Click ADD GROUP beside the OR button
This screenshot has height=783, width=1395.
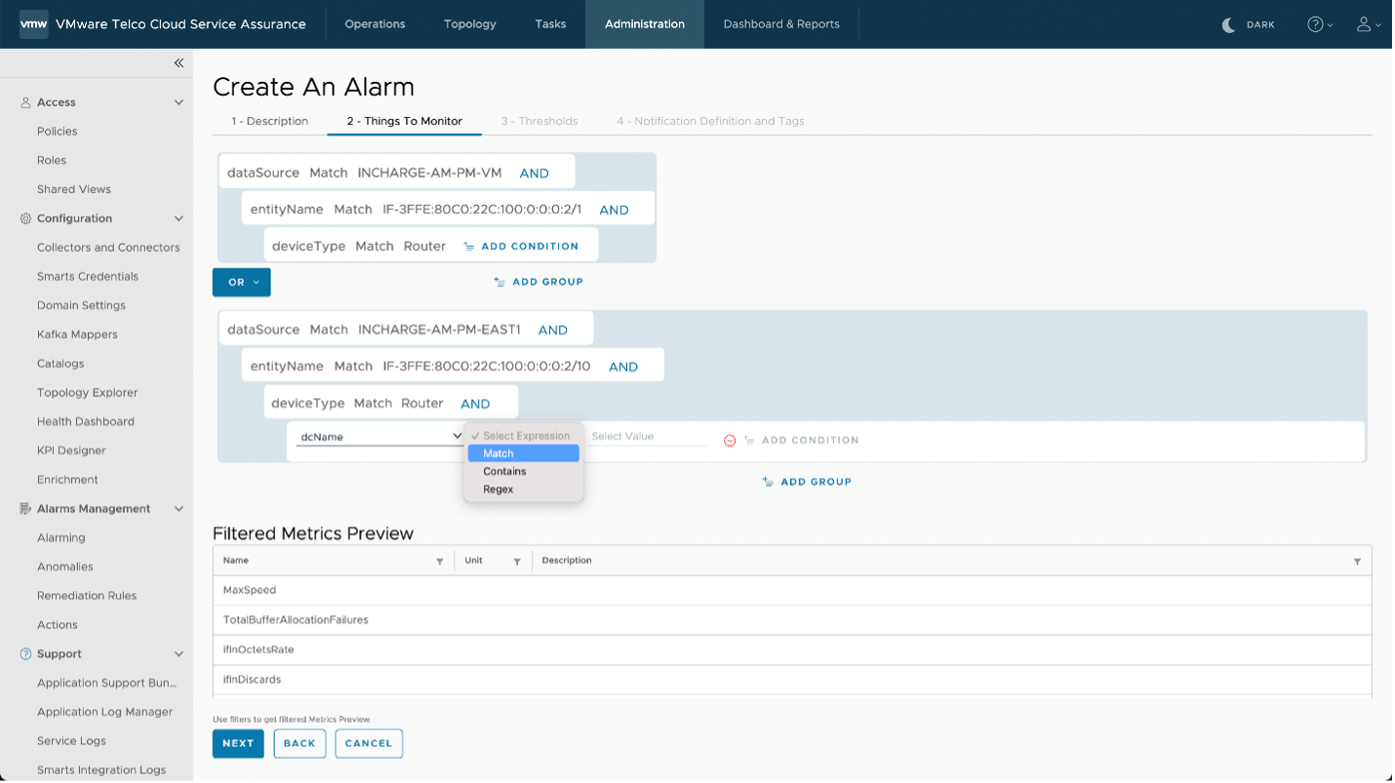coord(538,282)
